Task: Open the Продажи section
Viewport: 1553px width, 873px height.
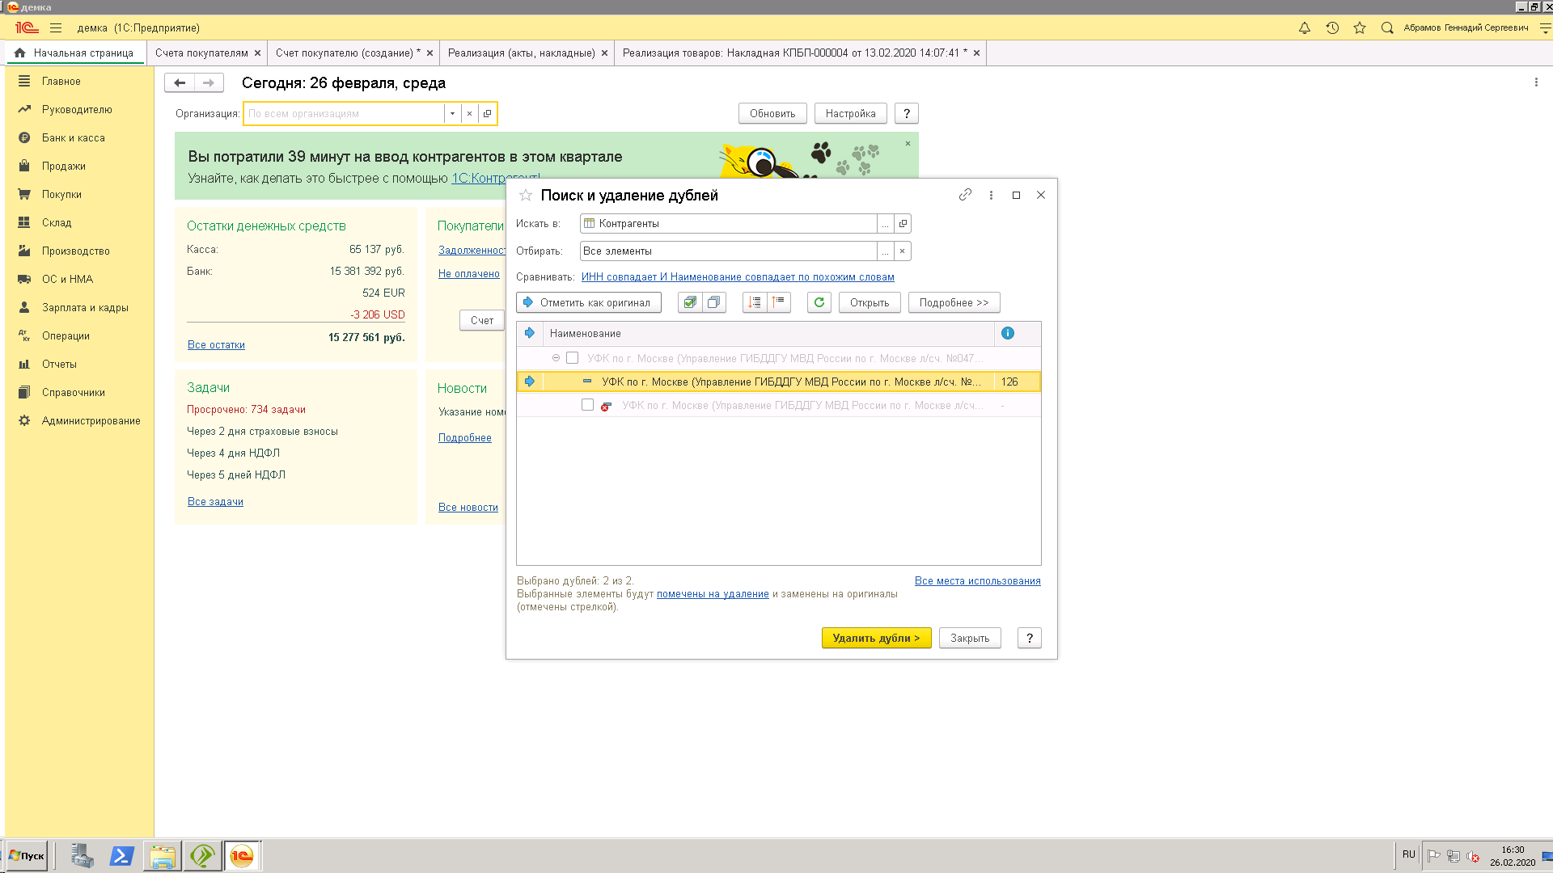Action: coord(64,167)
